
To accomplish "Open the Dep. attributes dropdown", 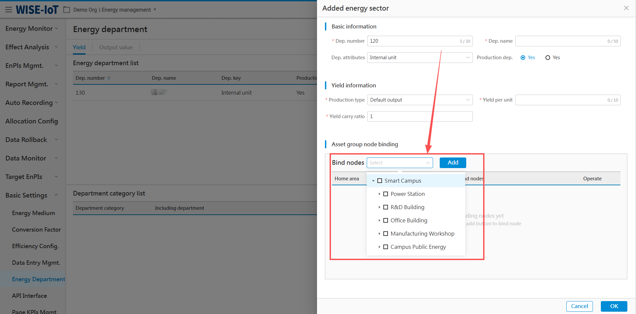I will pyautogui.click(x=419, y=58).
